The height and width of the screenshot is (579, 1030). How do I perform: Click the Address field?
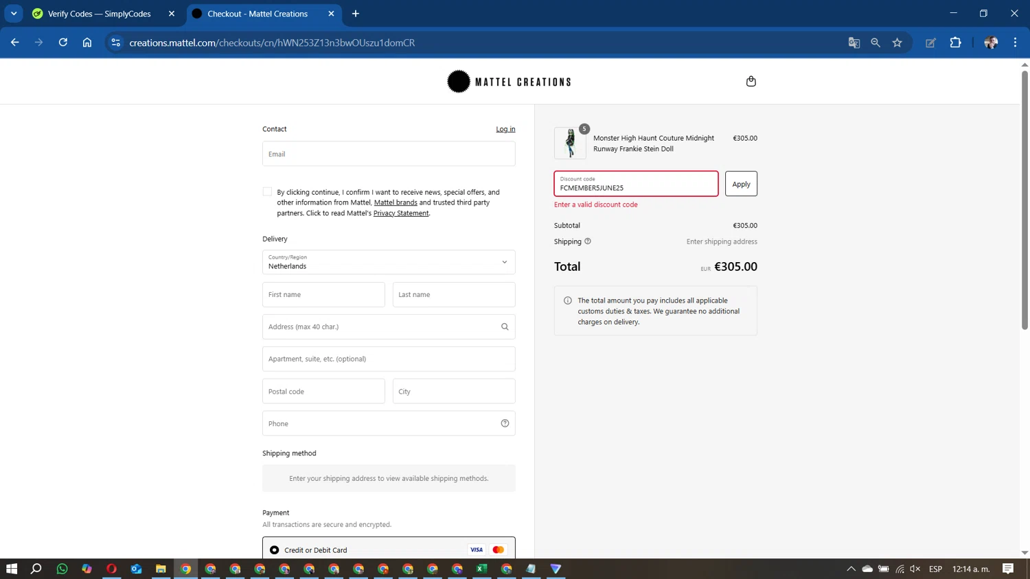click(389, 327)
